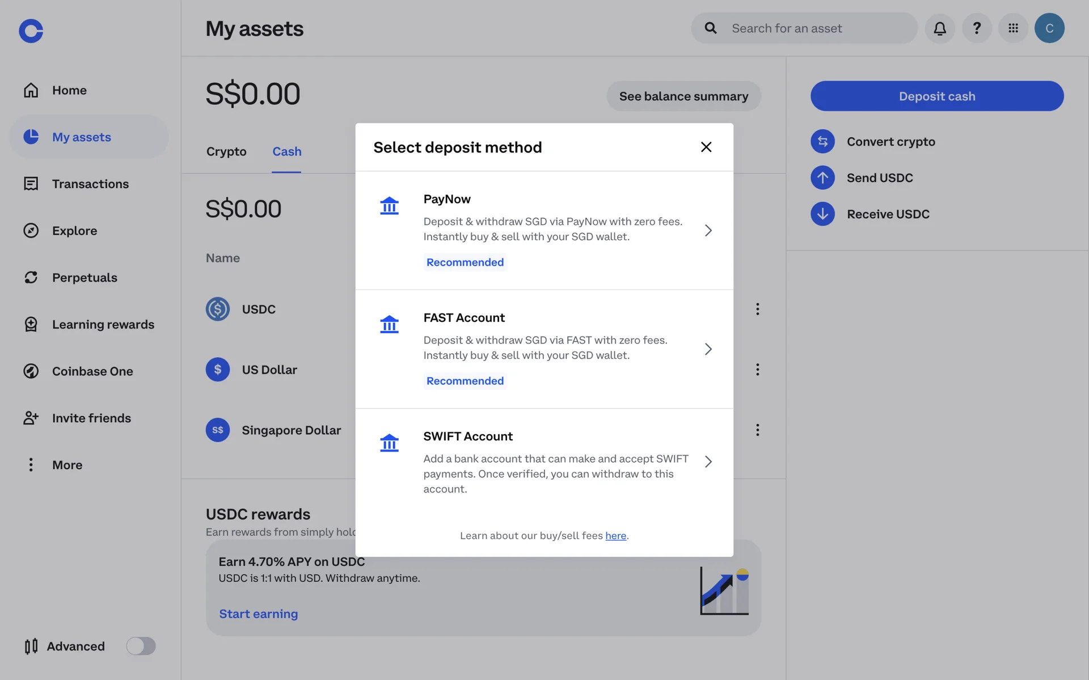Open the USDC row options menu
This screenshot has height=680, width=1089.
757,309
